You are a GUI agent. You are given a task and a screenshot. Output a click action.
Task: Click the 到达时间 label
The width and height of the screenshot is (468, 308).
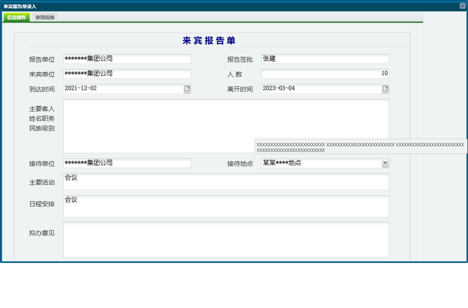pyautogui.click(x=42, y=89)
